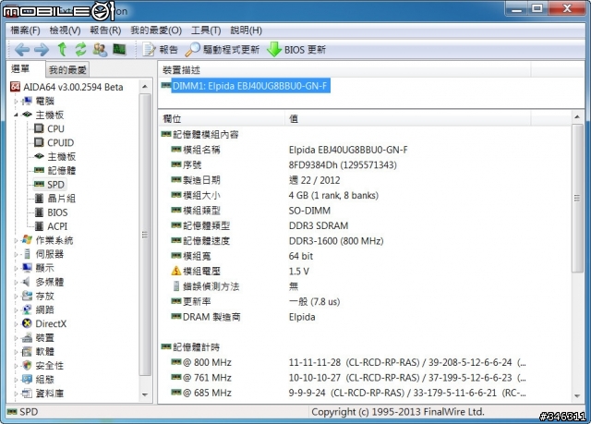Open the 報告(R) menu
Viewport: 591px width, 424px height.
pyautogui.click(x=105, y=30)
